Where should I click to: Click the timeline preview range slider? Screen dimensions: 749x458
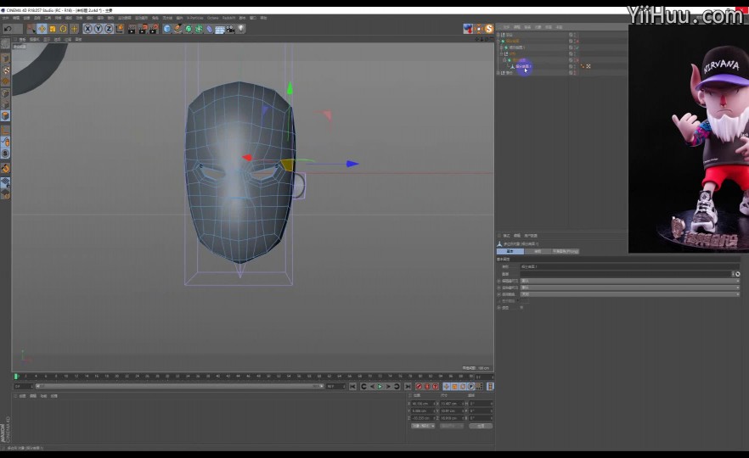click(x=180, y=386)
